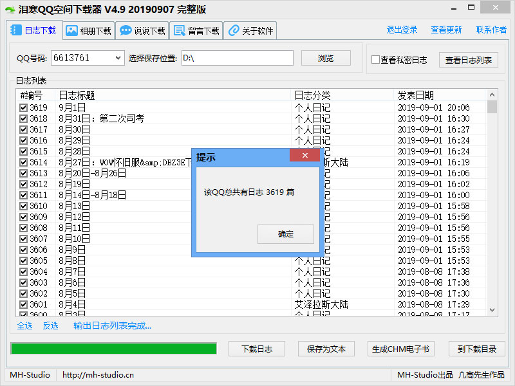515x386 pixels.
Task: Click 生成CHM电子书 button
Action: (400, 349)
